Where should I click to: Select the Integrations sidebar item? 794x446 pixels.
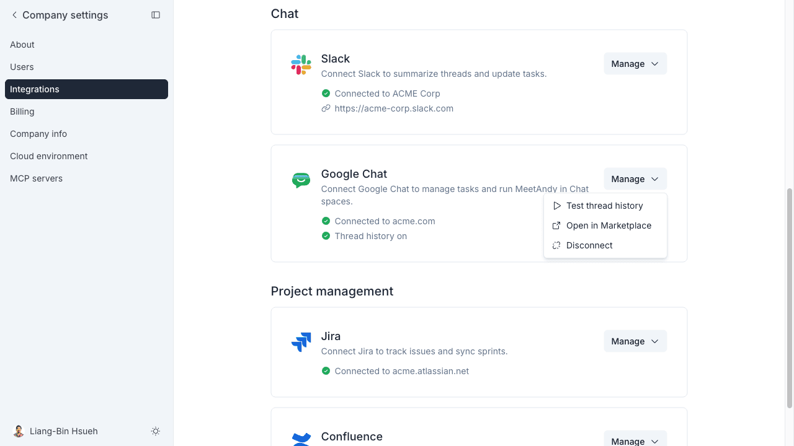pos(86,89)
